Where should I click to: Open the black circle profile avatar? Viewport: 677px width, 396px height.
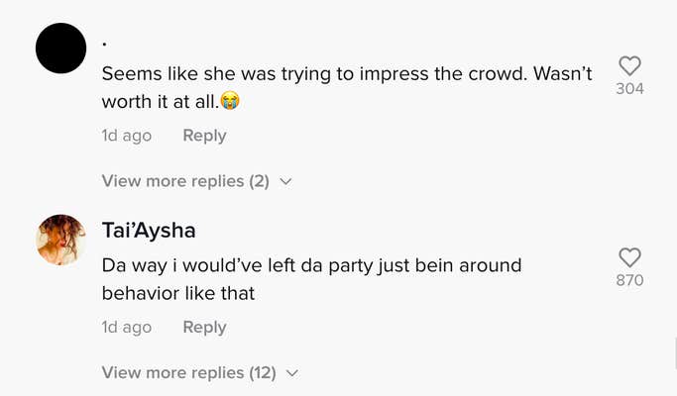pos(61,48)
